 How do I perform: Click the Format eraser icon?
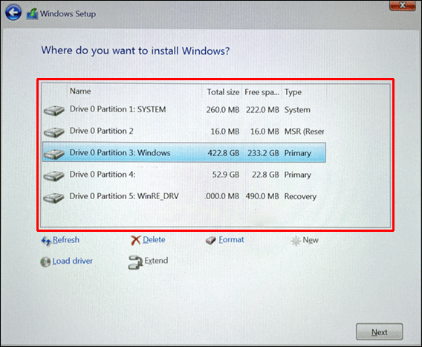tap(211, 240)
